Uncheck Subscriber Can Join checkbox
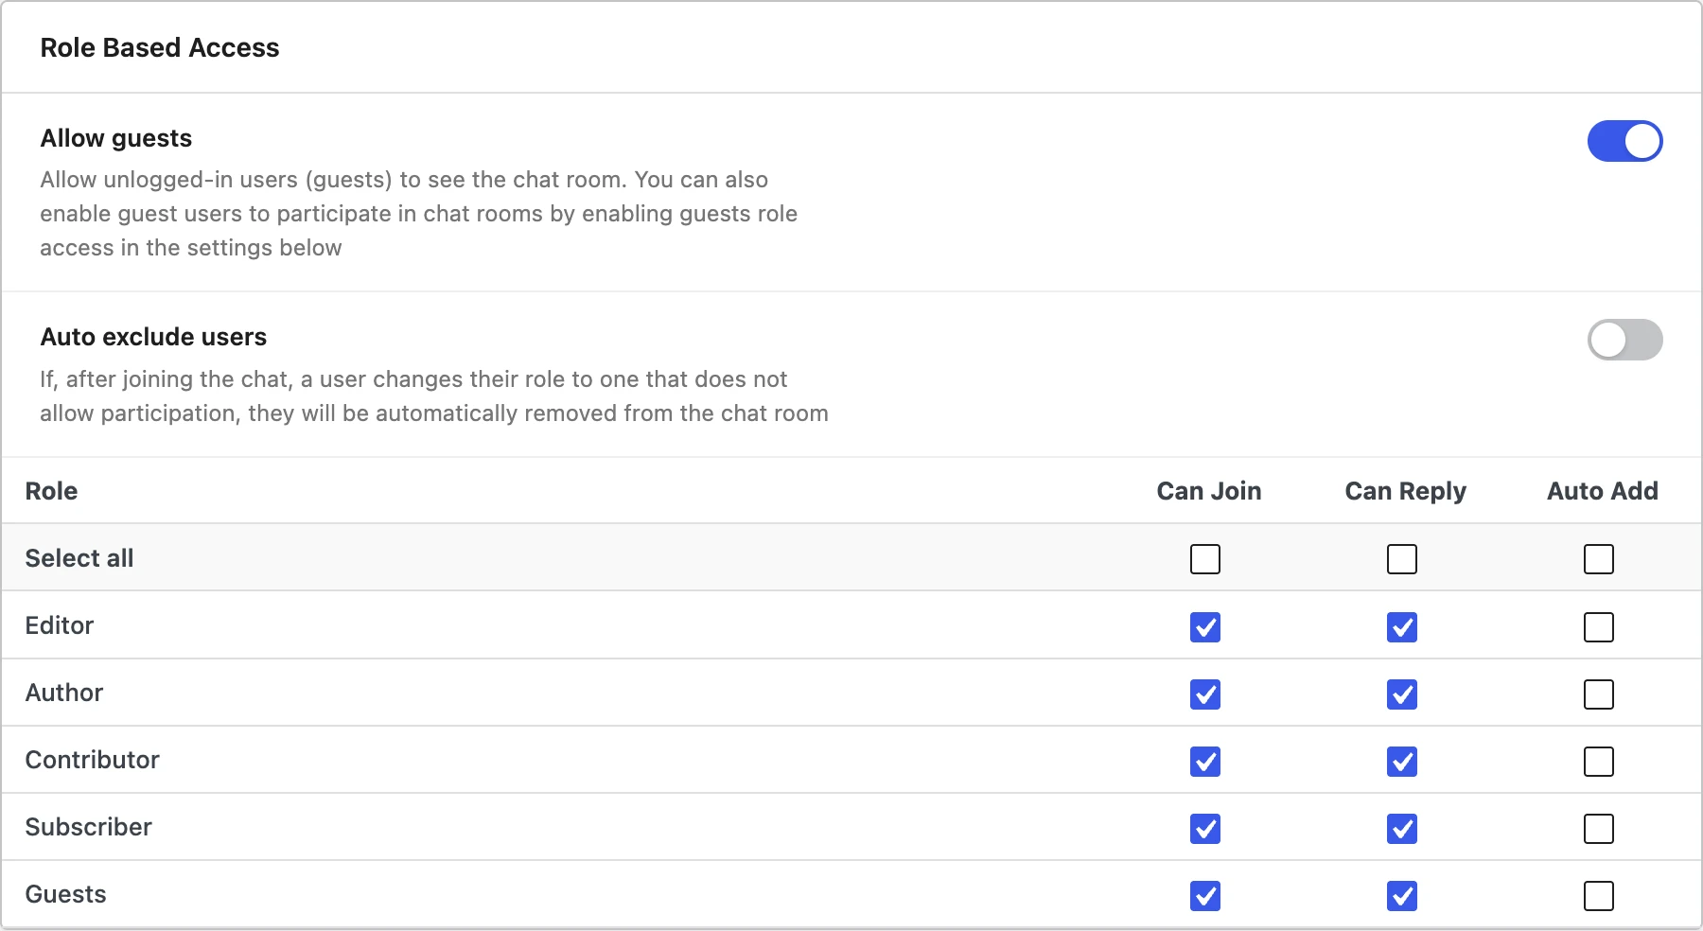 [x=1205, y=829]
